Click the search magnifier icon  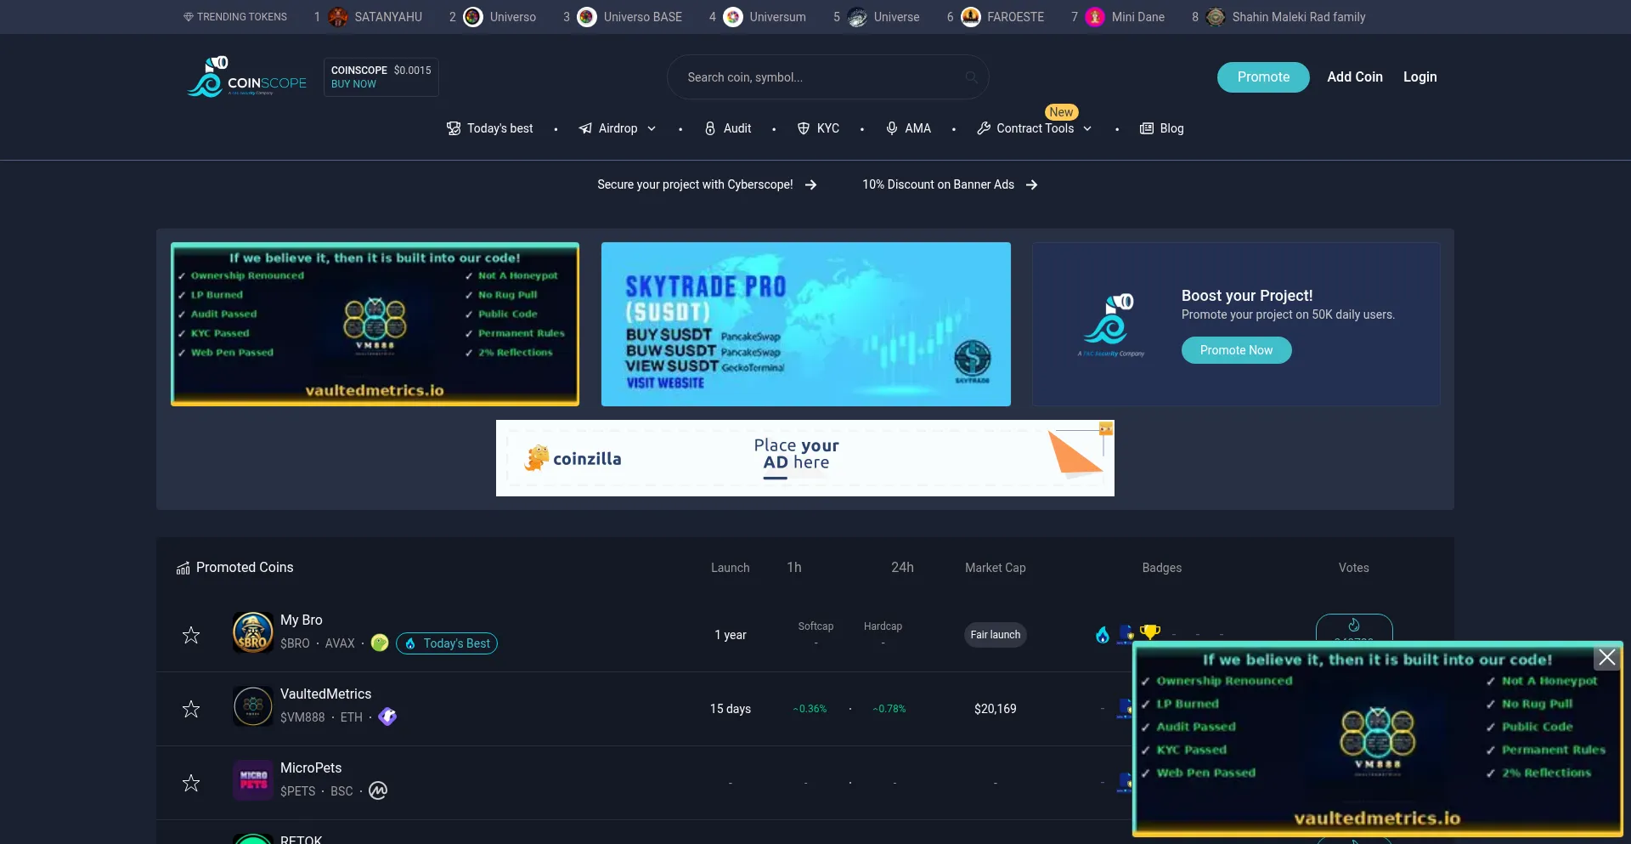click(x=971, y=77)
